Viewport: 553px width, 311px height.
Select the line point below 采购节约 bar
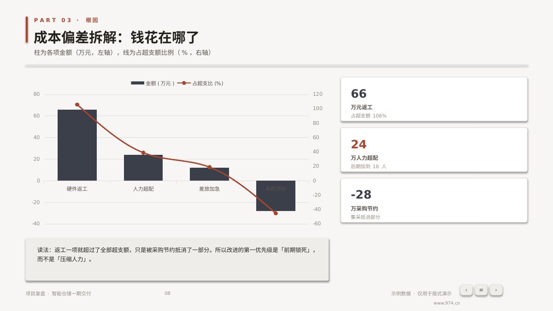[x=276, y=213]
